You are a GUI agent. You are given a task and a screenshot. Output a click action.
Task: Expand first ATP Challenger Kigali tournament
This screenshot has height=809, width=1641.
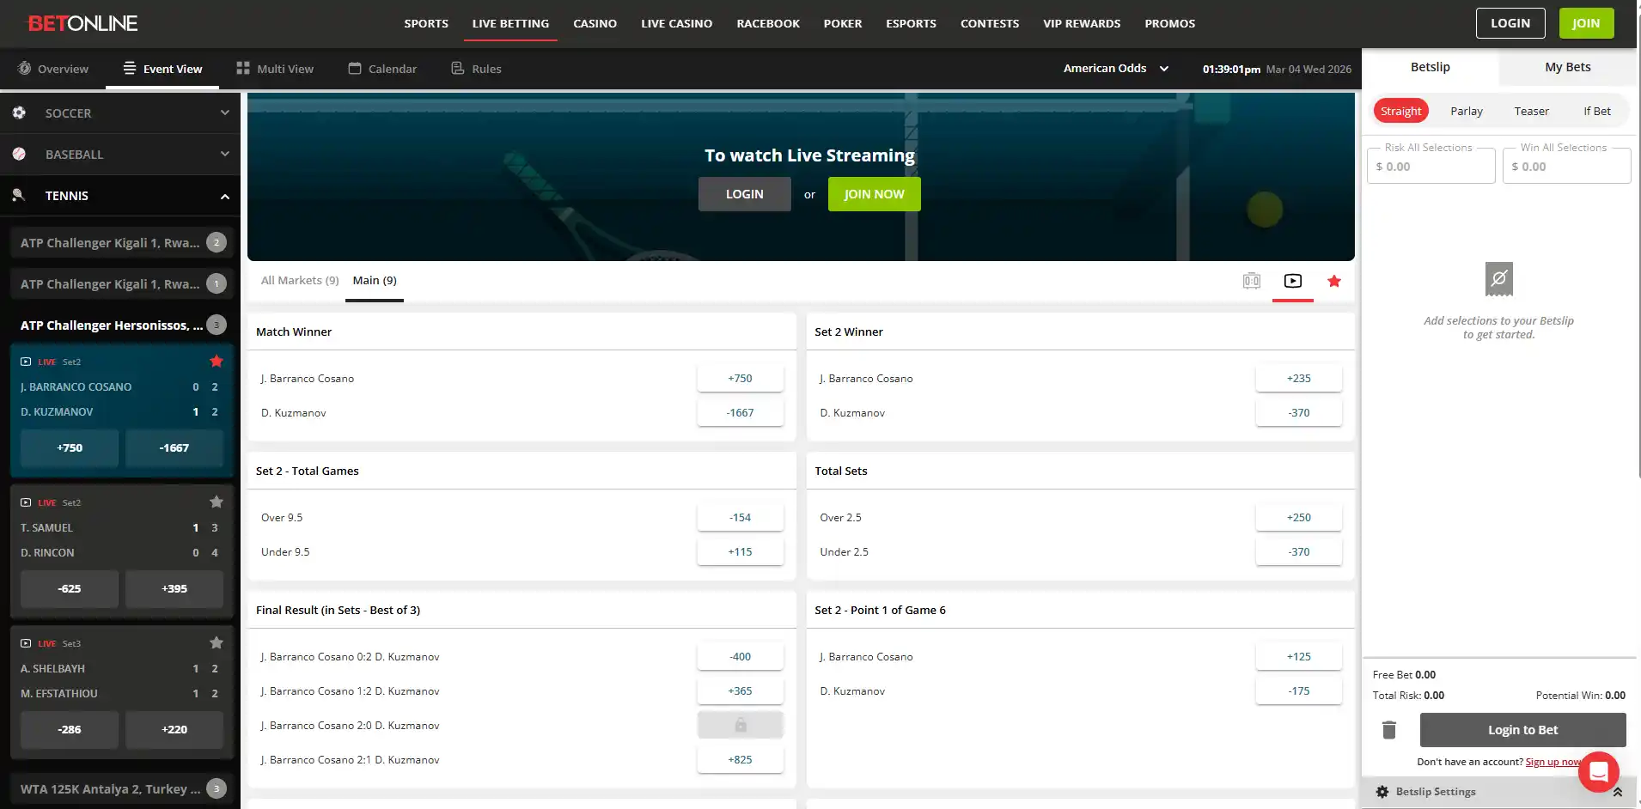click(122, 243)
